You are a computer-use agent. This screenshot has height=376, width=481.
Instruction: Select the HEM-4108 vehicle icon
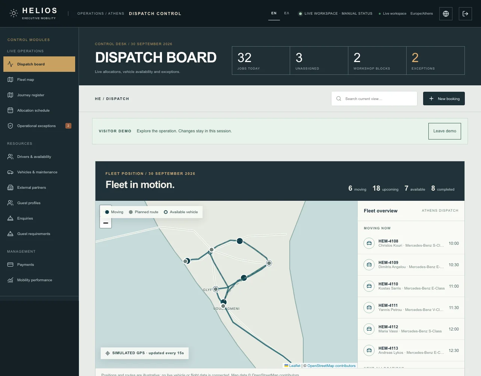tap(369, 243)
